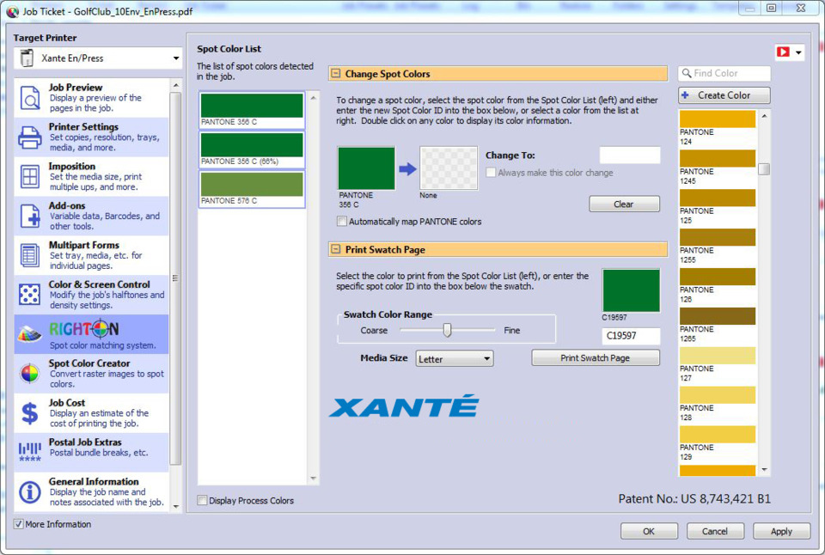The width and height of the screenshot is (825, 555).
Task: Open Job Preview section
Action: click(x=92, y=98)
